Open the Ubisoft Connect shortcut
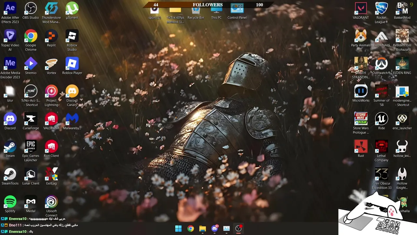Image resolution: width=417 pixels, height=235 pixels. [51, 202]
